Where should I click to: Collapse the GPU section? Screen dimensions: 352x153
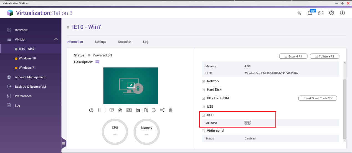203,115
